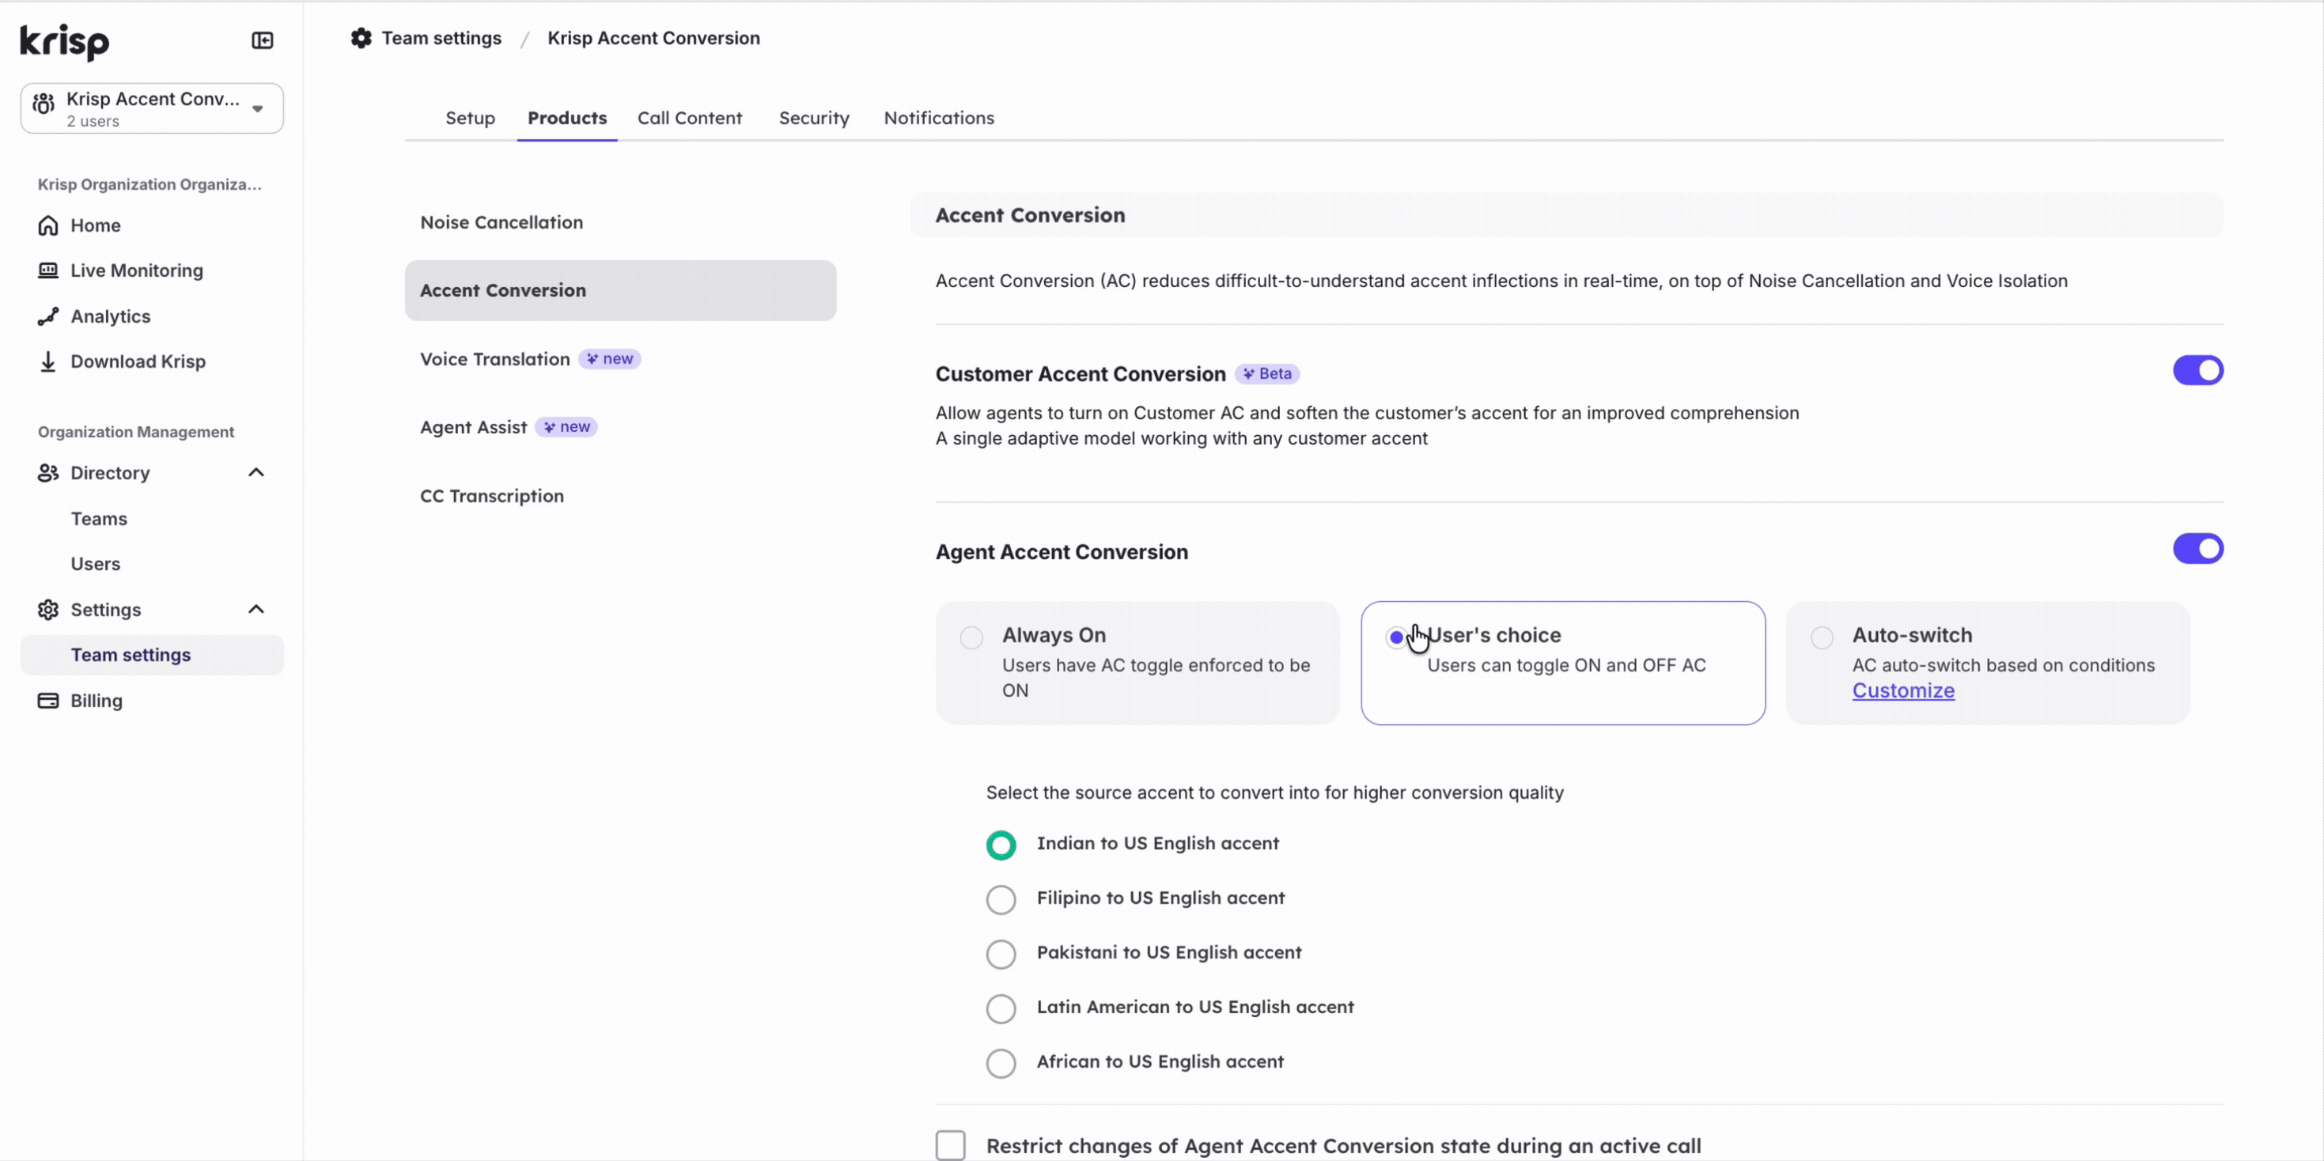Check Restrict changes during active call

[x=950, y=1144]
